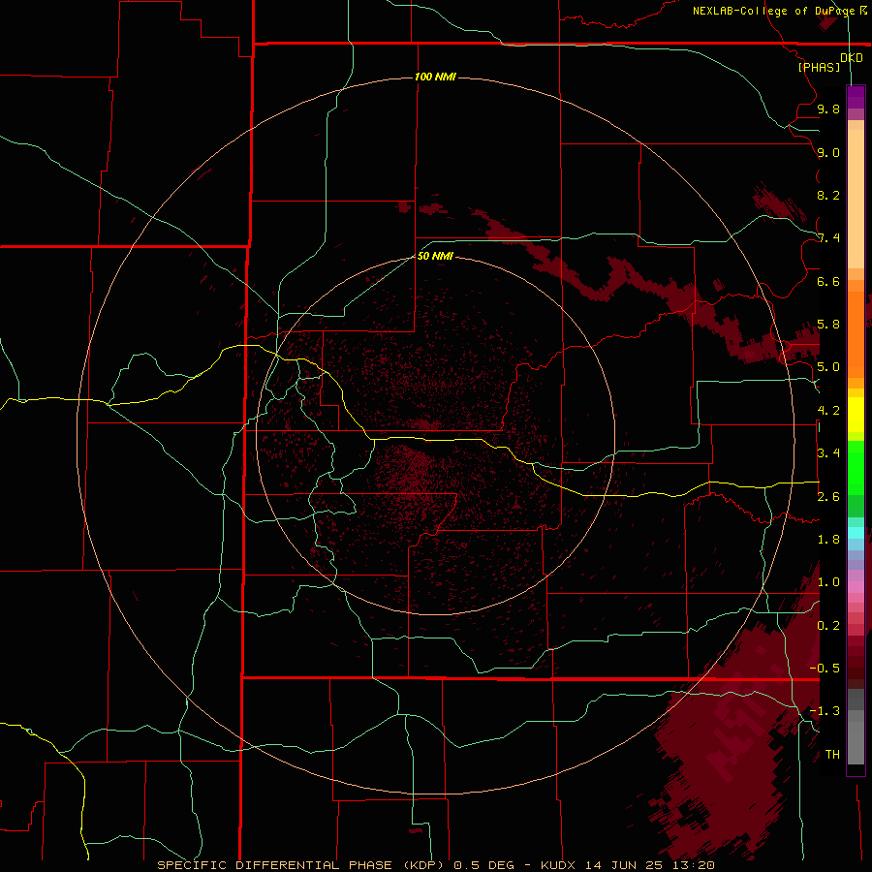This screenshot has height=872, width=872.
Task: Pick the orange segment of color bar
Action: (856, 335)
